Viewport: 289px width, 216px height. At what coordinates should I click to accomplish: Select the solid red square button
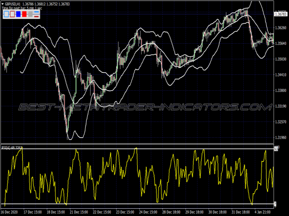click(x=25, y=14)
